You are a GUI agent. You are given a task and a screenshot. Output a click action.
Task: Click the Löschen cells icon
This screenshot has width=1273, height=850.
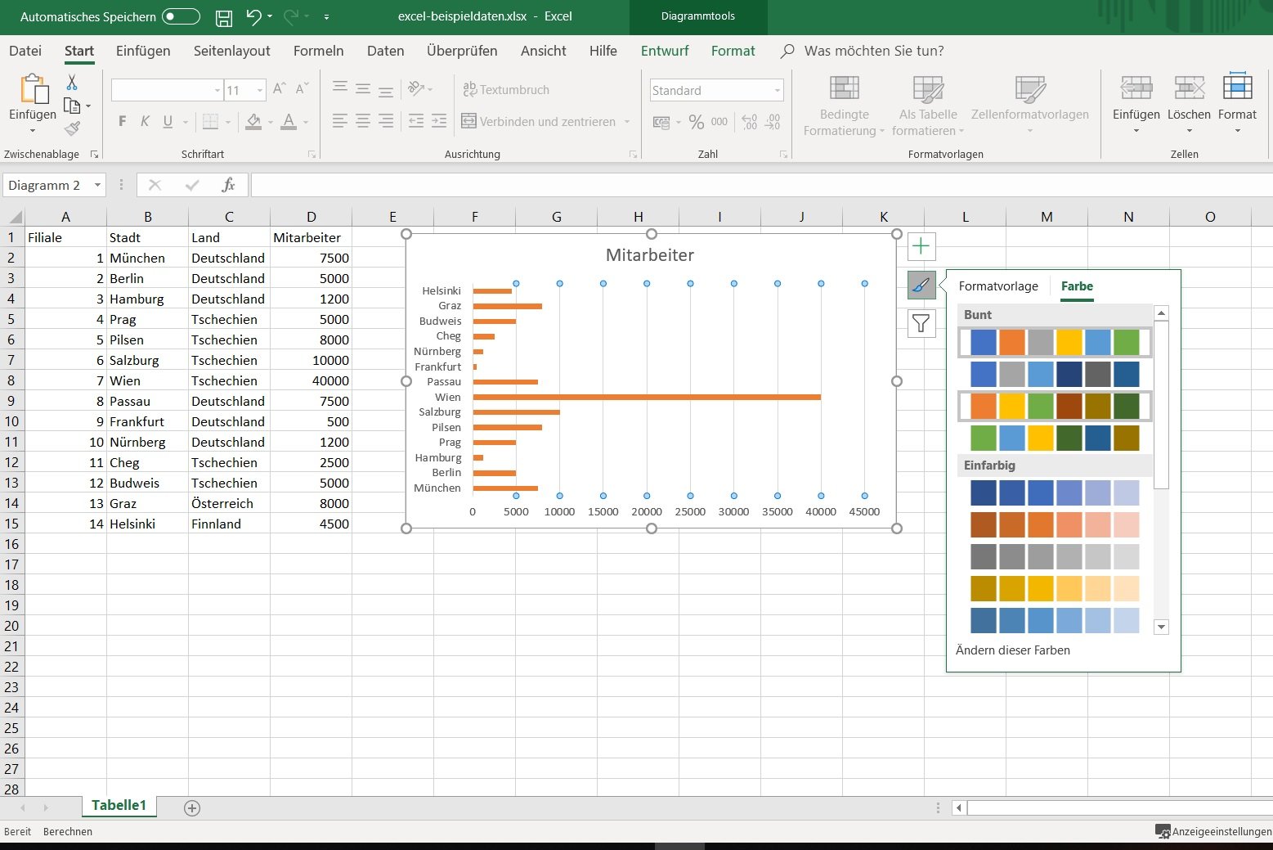coord(1189,101)
